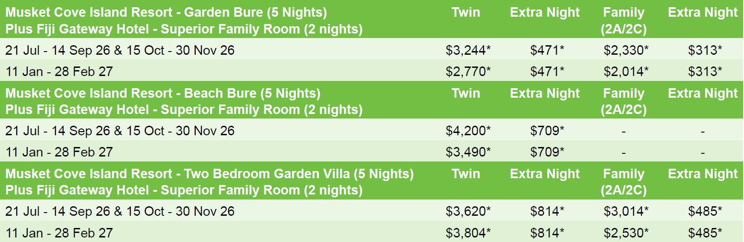The height and width of the screenshot is (242, 744).
Task: Click the $2,770 Twin price
Action: (468, 71)
